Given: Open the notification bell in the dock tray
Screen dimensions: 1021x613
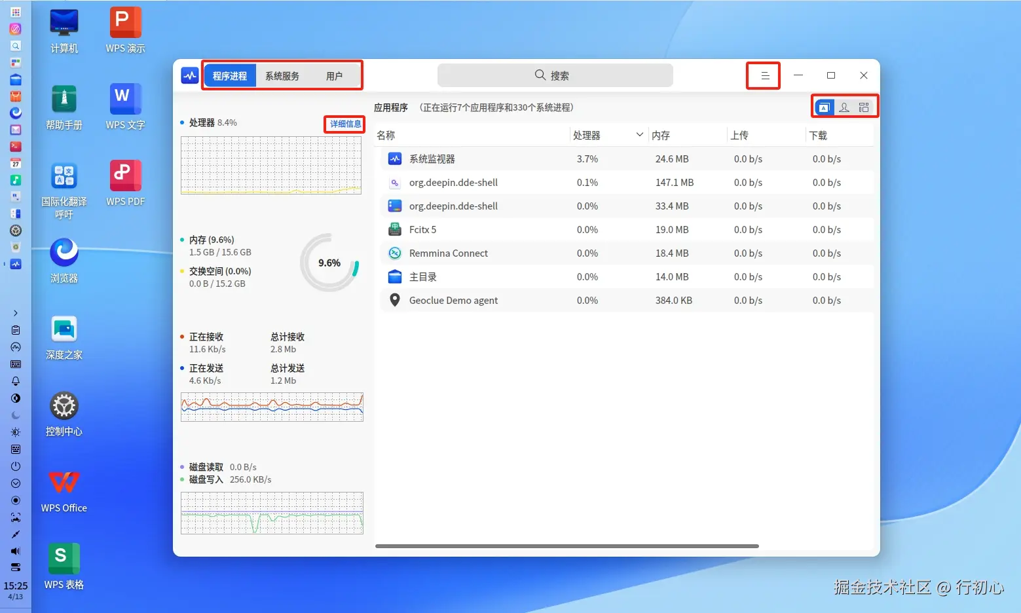Looking at the screenshot, I should click(16, 381).
